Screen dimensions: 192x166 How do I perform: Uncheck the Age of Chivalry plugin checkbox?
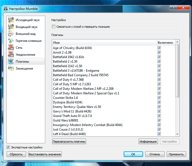[x=159, y=48]
